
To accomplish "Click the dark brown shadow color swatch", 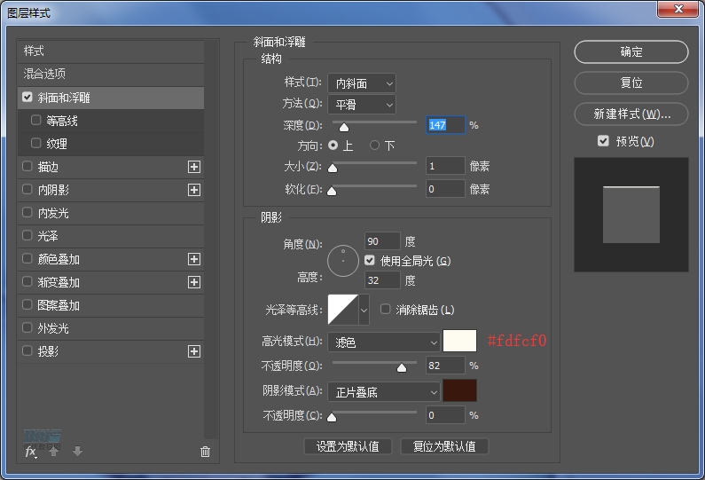I will tap(459, 391).
